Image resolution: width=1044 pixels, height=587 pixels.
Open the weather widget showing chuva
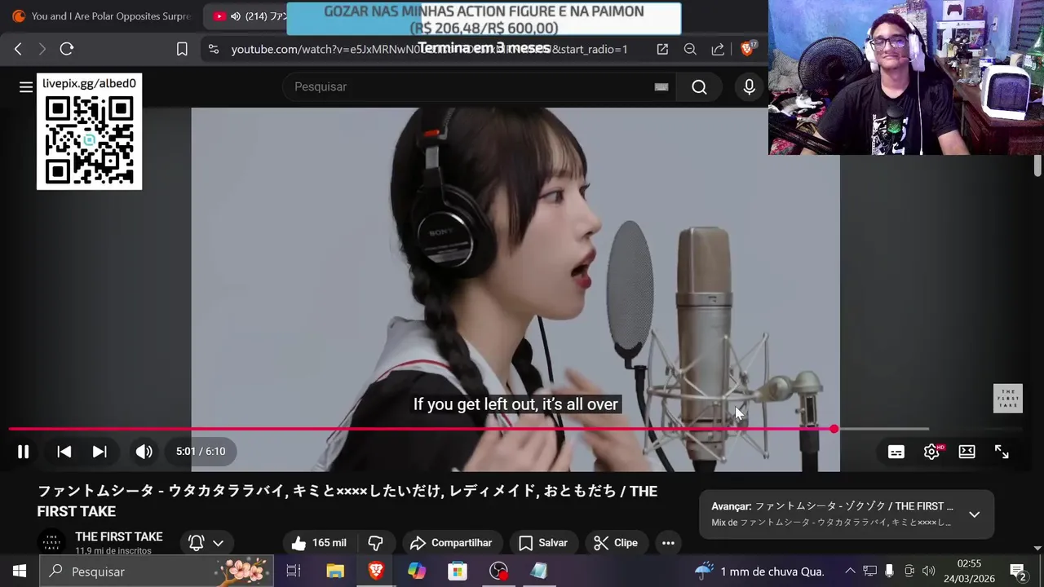[760, 571]
